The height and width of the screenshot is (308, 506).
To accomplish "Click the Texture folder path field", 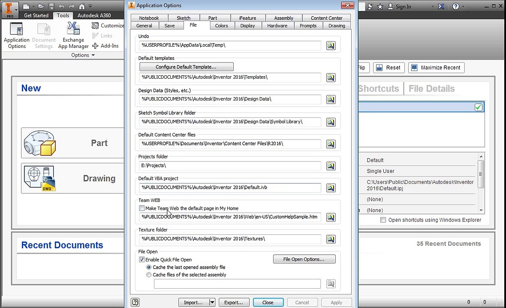I will tap(230, 239).
